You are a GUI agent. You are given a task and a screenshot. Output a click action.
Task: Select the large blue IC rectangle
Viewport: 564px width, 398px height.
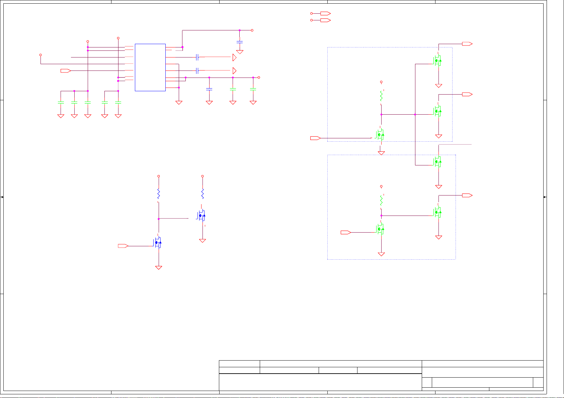(150, 67)
